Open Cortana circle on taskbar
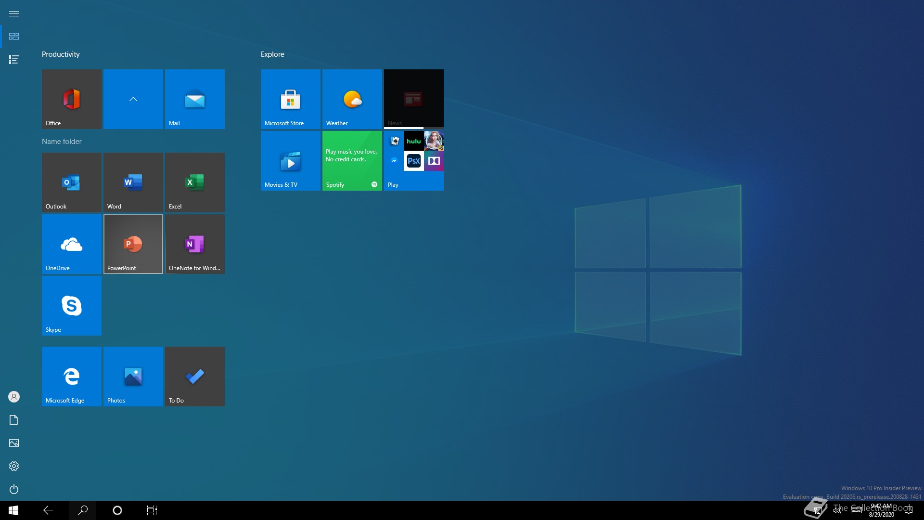This screenshot has height=520, width=924. [x=117, y=510]
